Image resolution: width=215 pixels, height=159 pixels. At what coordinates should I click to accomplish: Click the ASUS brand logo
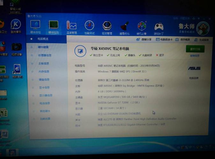tap(194, 68)
